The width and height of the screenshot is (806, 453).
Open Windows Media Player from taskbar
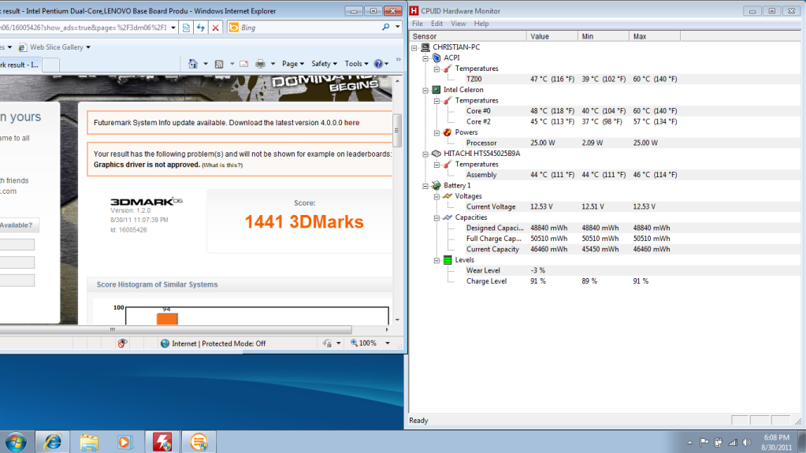(125, 442)
